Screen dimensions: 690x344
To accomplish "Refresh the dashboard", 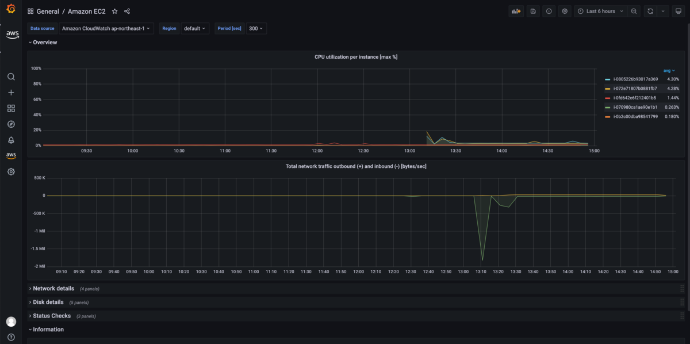I will click(x=650, y=11).
